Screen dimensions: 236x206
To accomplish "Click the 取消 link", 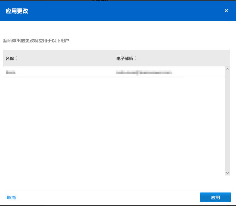I will coord(11,198).
